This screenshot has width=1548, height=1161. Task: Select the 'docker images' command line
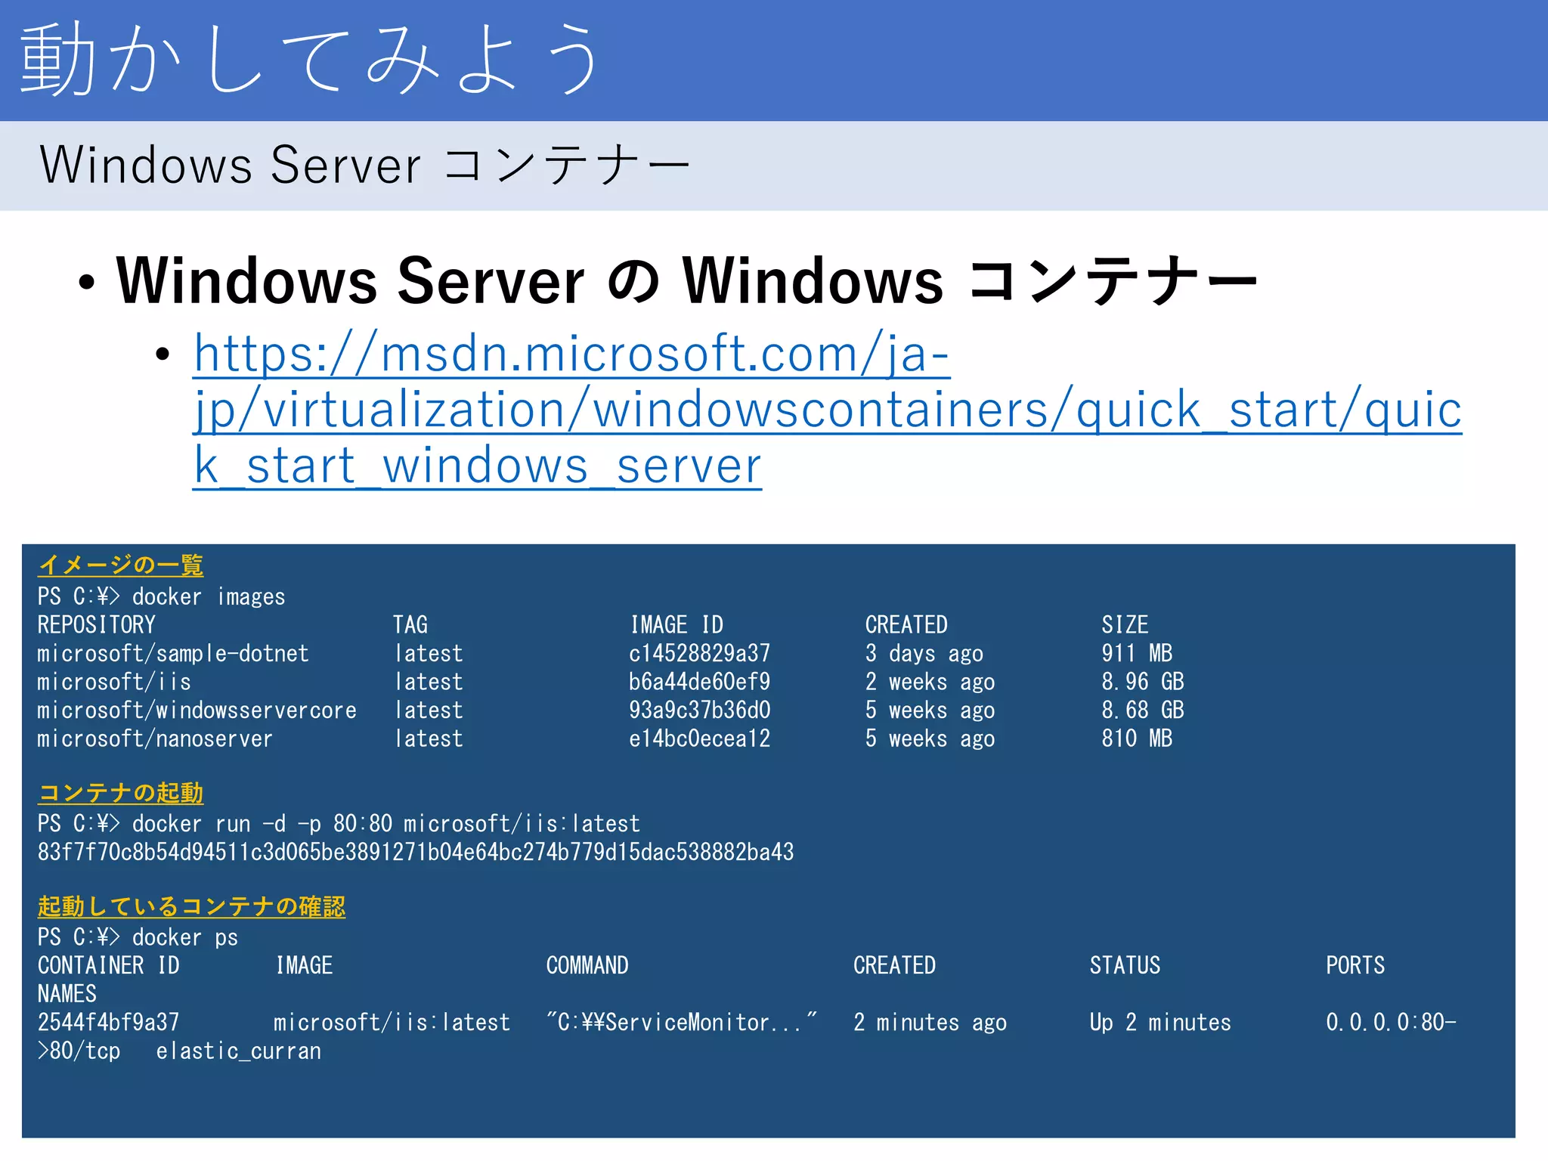click(x=162, y=596)
